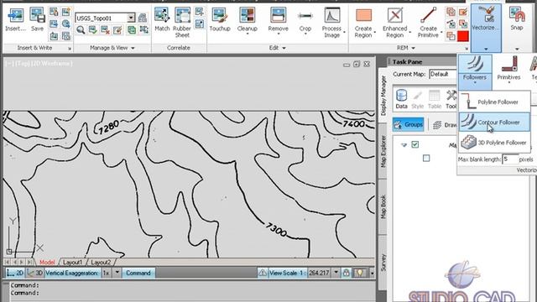This screenshot has width=537, height=302.
Task: Click the Data icon in Task Pane
Action: pos(401,99)
